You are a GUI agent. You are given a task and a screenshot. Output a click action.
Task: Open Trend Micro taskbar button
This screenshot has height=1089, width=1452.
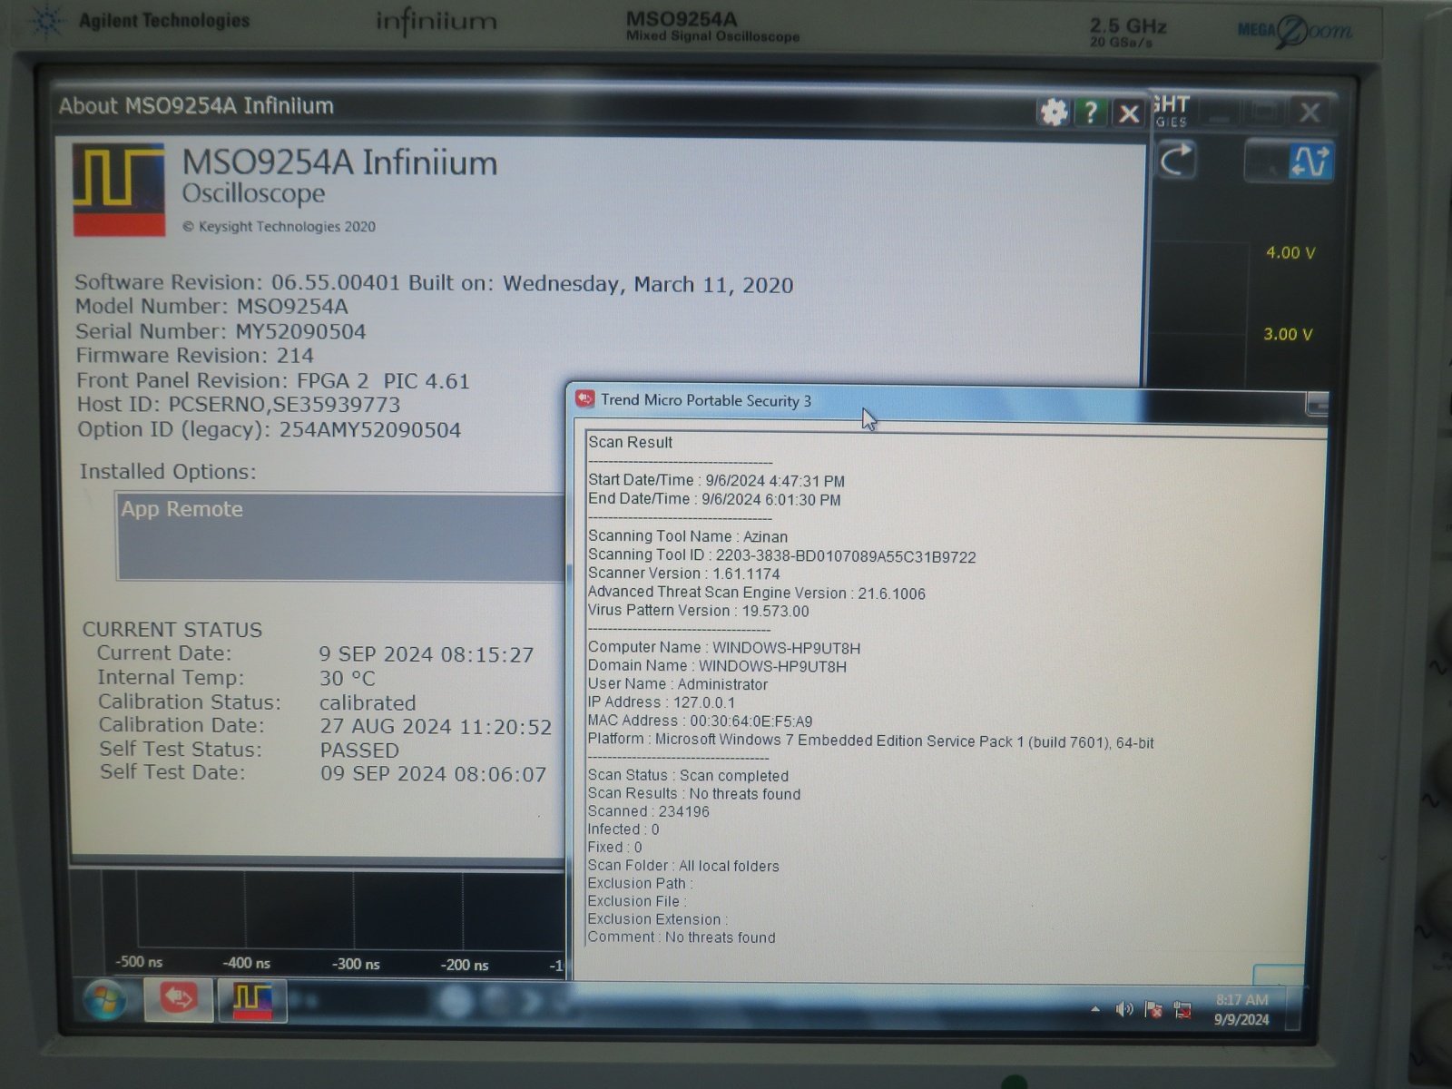click(179, 999)
